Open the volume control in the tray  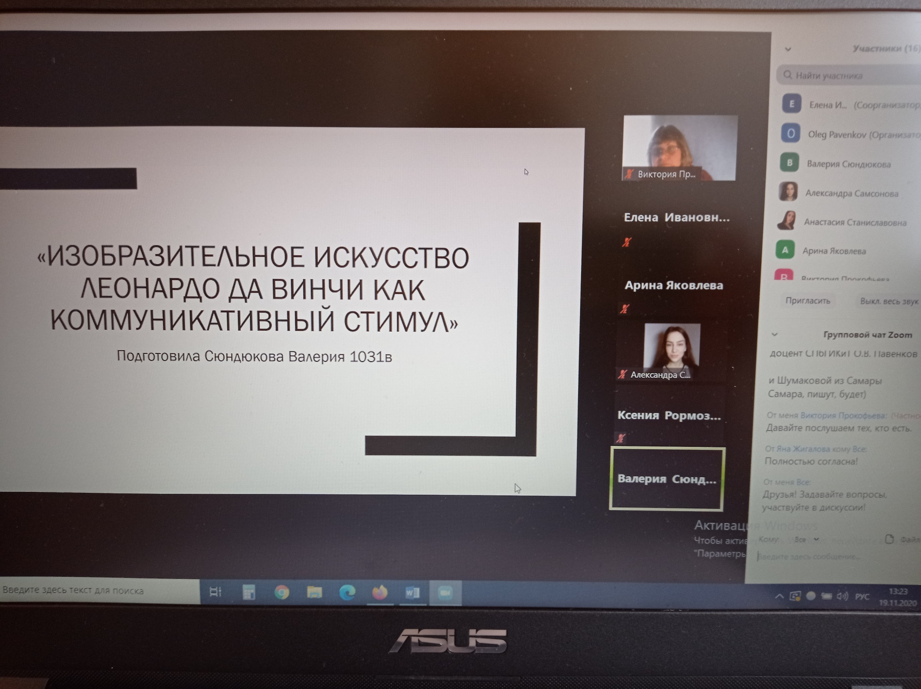pos(842,596)
